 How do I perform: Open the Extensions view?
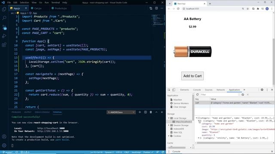click(4, 45)
